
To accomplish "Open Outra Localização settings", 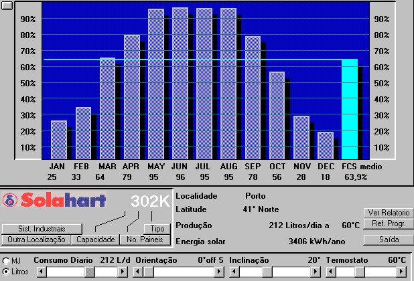I will click(x=36, y=240).
